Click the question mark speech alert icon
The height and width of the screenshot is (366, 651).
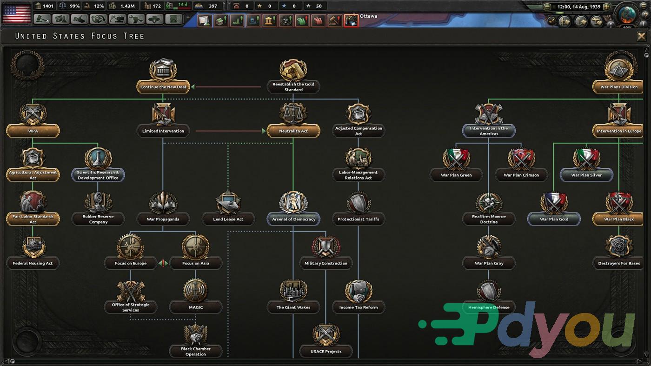click(286, 20)
